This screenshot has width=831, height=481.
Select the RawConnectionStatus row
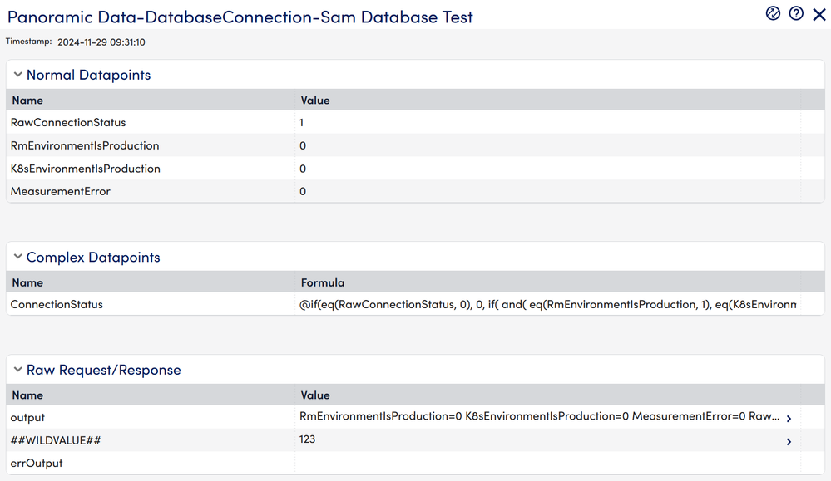click(x=68, y=123)
